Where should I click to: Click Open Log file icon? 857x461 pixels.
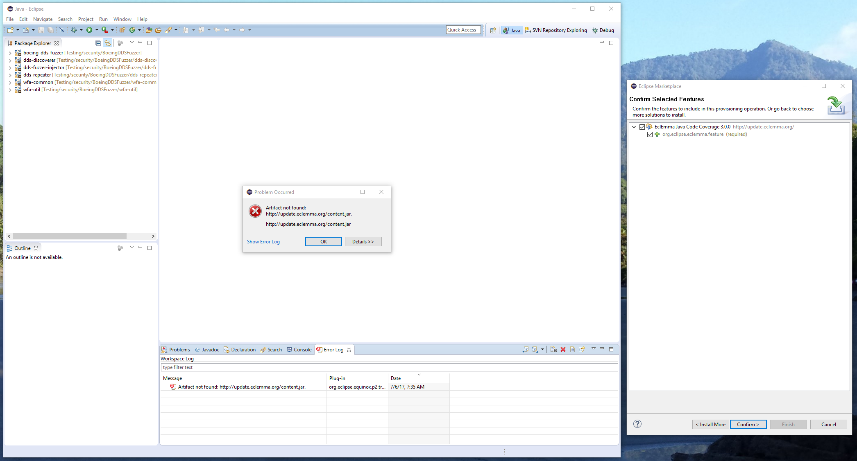click(572, 349)
